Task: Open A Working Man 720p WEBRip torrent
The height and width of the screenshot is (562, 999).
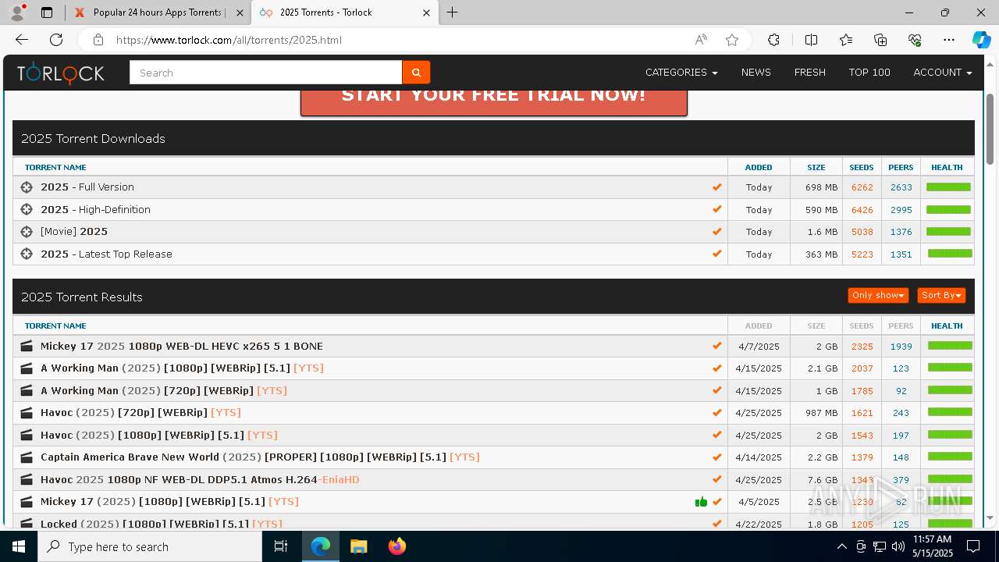Action: [164, 390]
